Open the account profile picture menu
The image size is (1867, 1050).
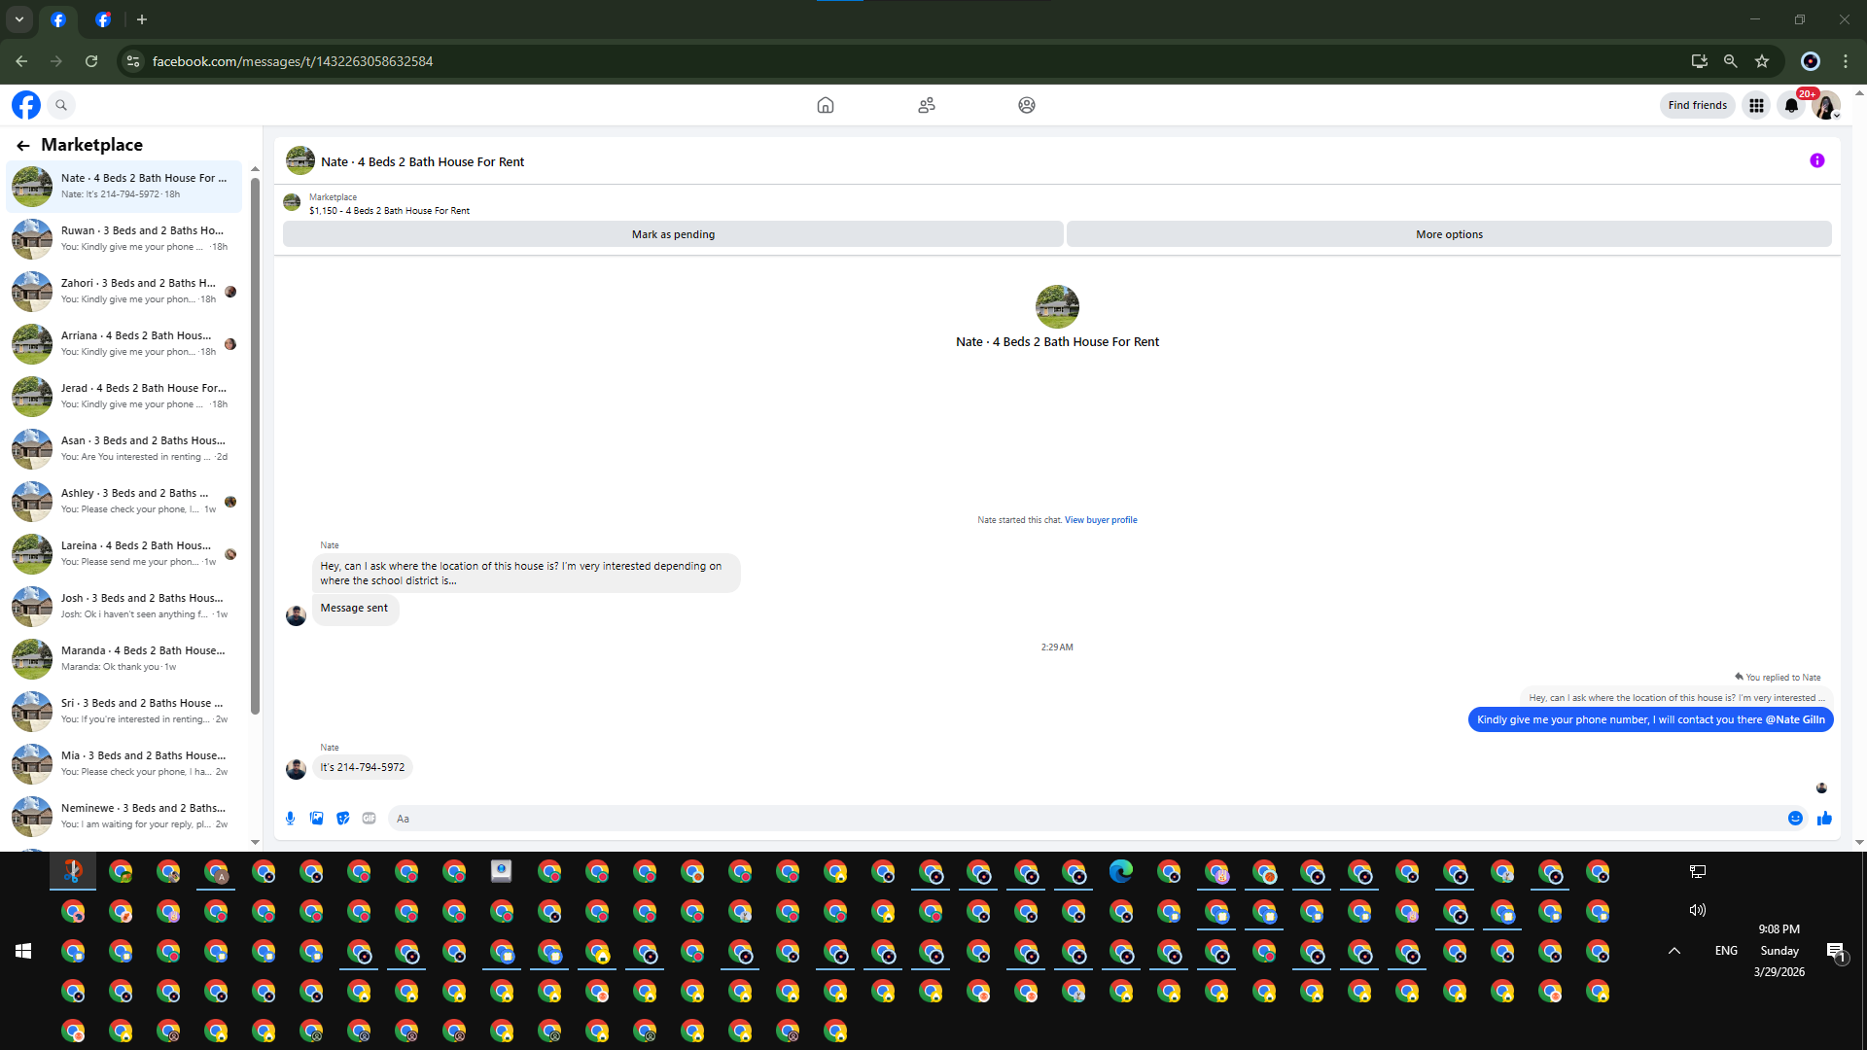pyautogui.click(x=1826, y=105)
